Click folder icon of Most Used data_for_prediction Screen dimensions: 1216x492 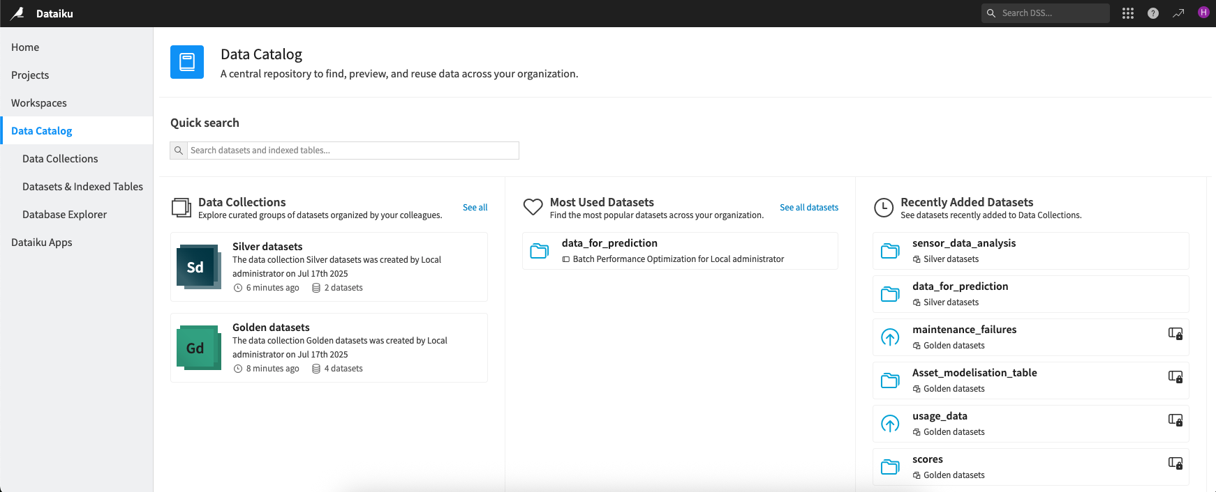[540, 251]
